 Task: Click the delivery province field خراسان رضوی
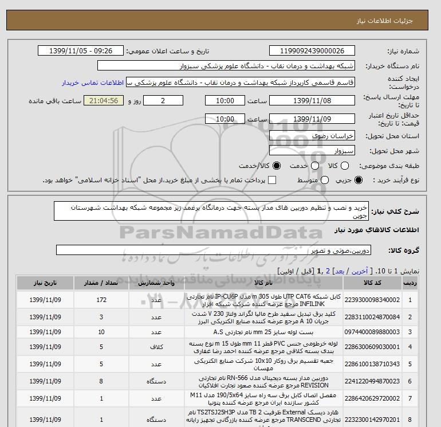coord(312,136)
